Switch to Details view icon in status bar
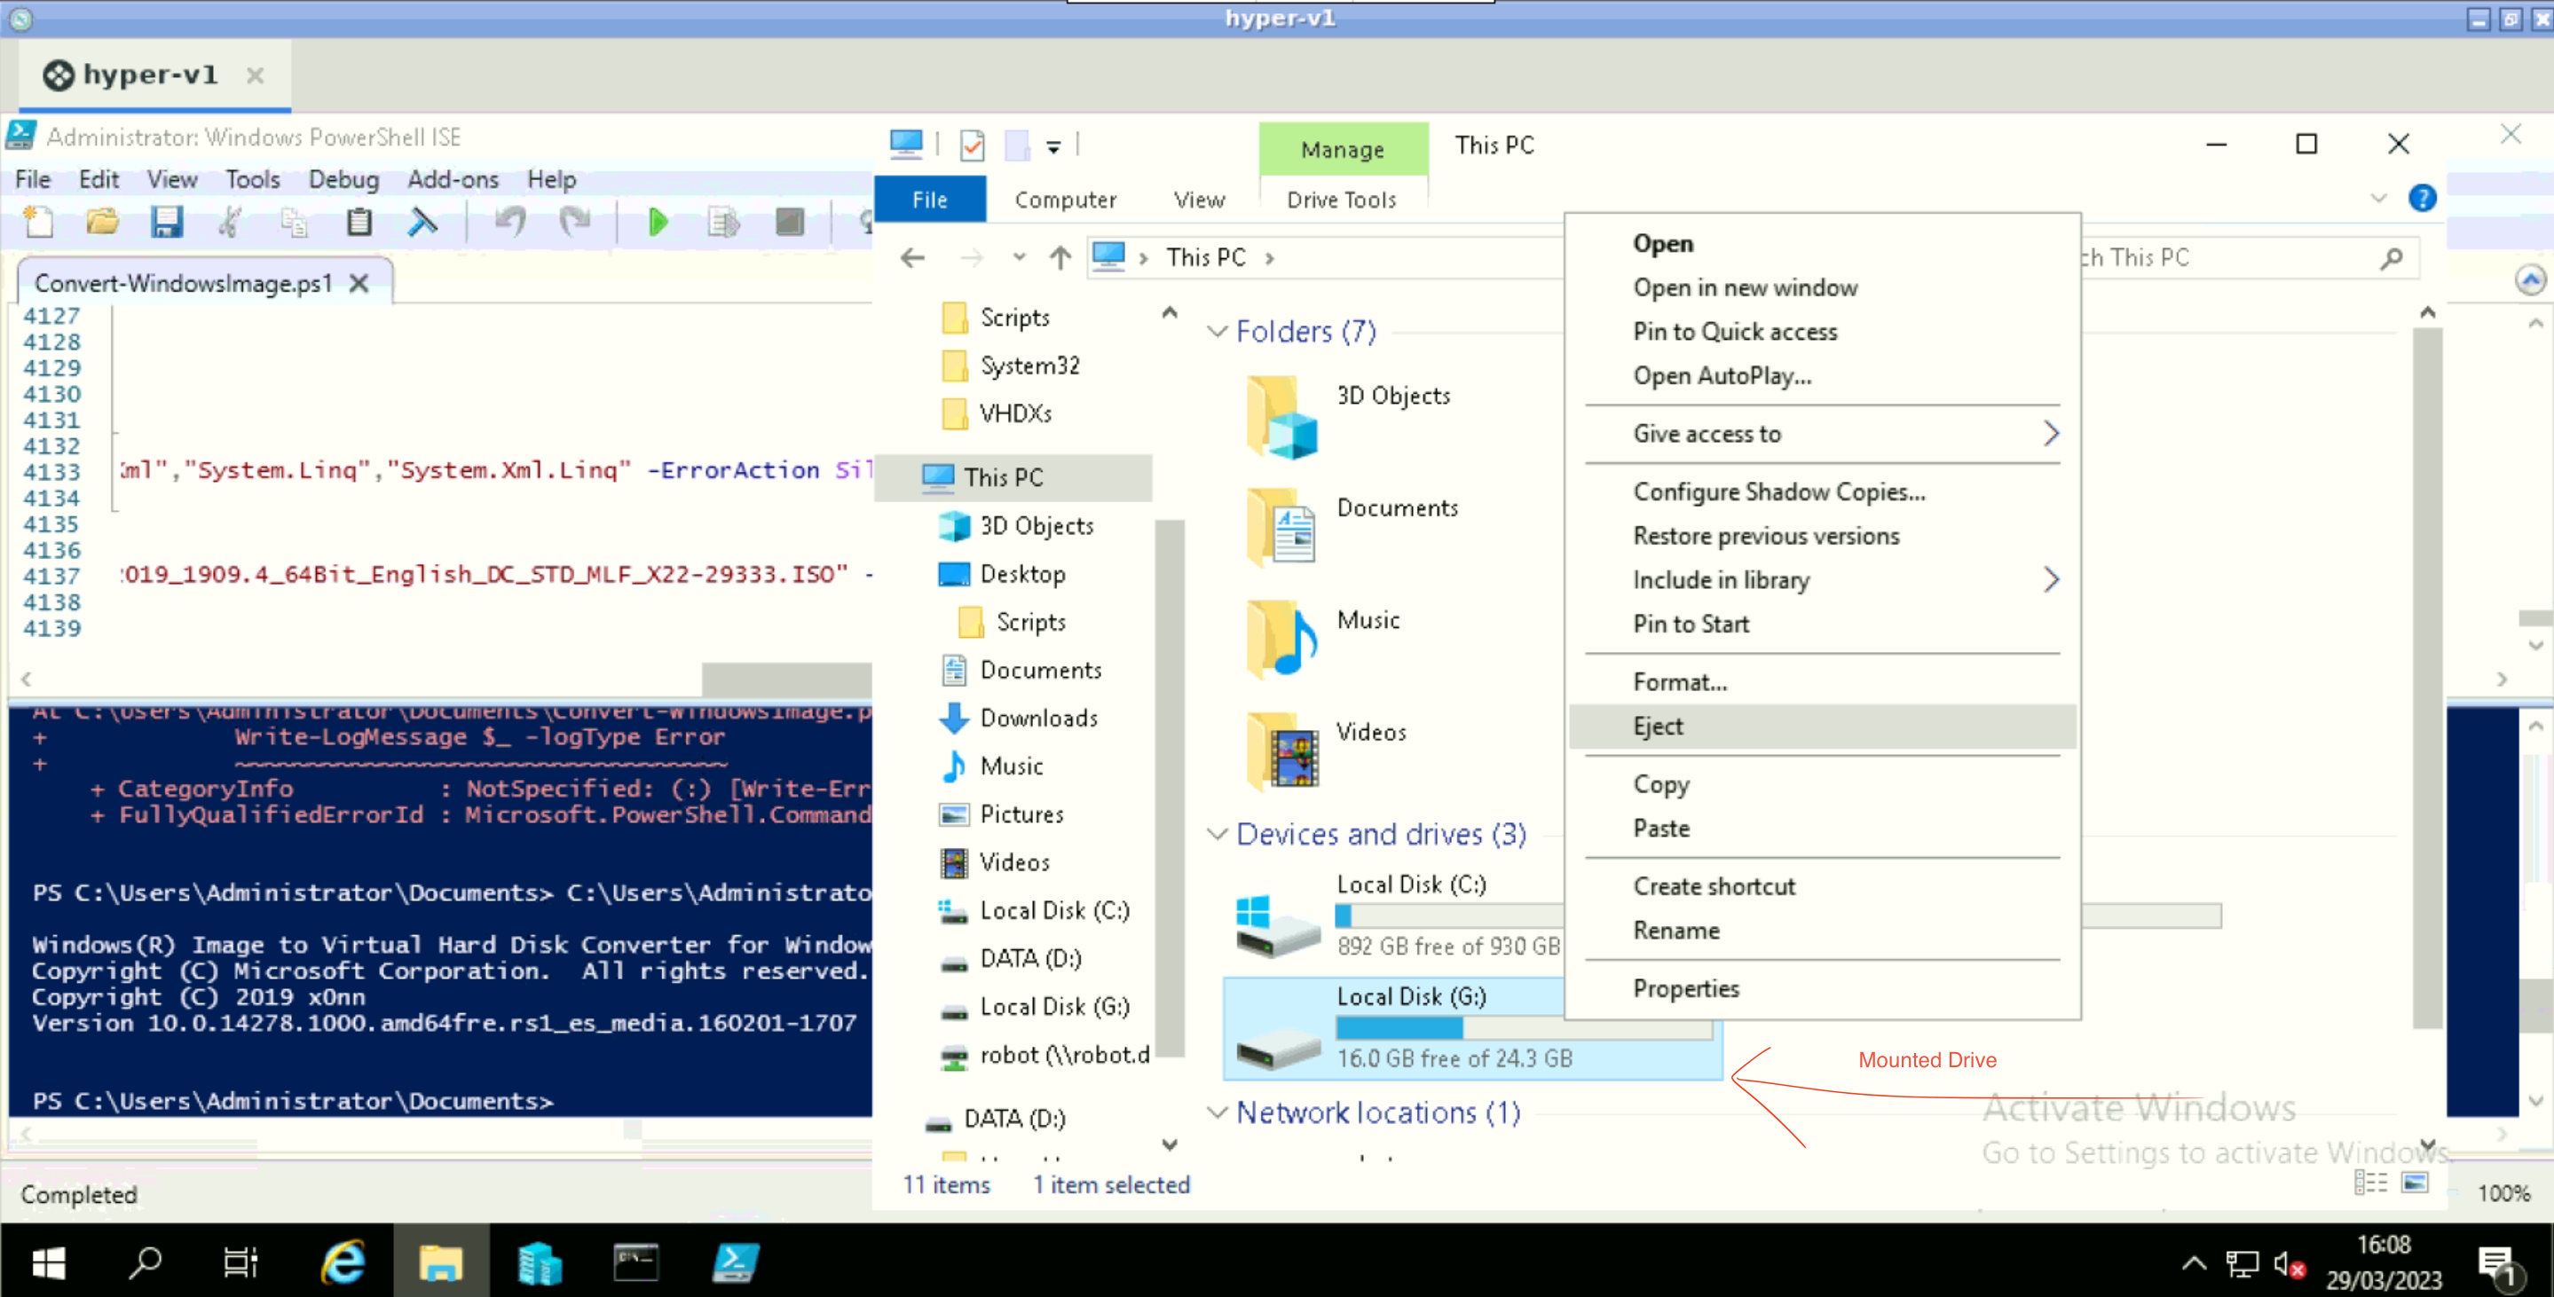This screenshot has width=2554, height=1297. [2370, 1182]
